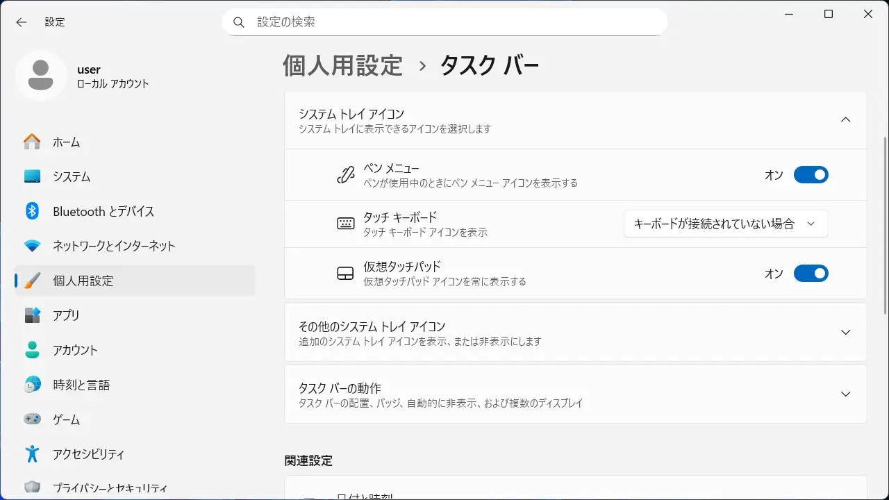Image resolution: width=889 pixels, height=500 pixels.
Task: Turn off the ペン メニュー toggle
Action: (x=811, y=175)
